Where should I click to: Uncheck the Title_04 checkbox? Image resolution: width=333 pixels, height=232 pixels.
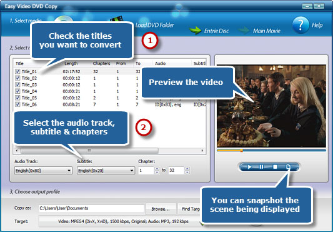coord(17,91)
